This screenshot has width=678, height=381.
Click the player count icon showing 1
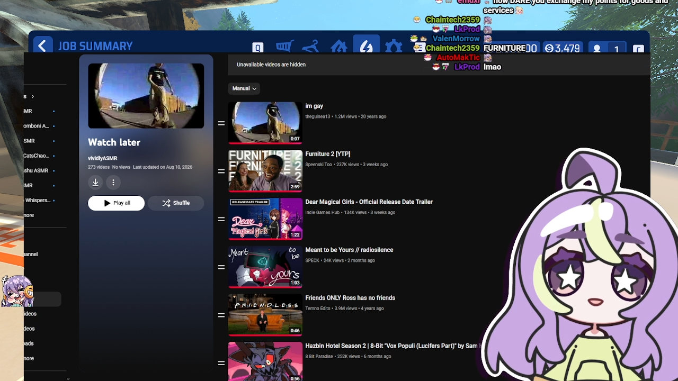(606, 48)
